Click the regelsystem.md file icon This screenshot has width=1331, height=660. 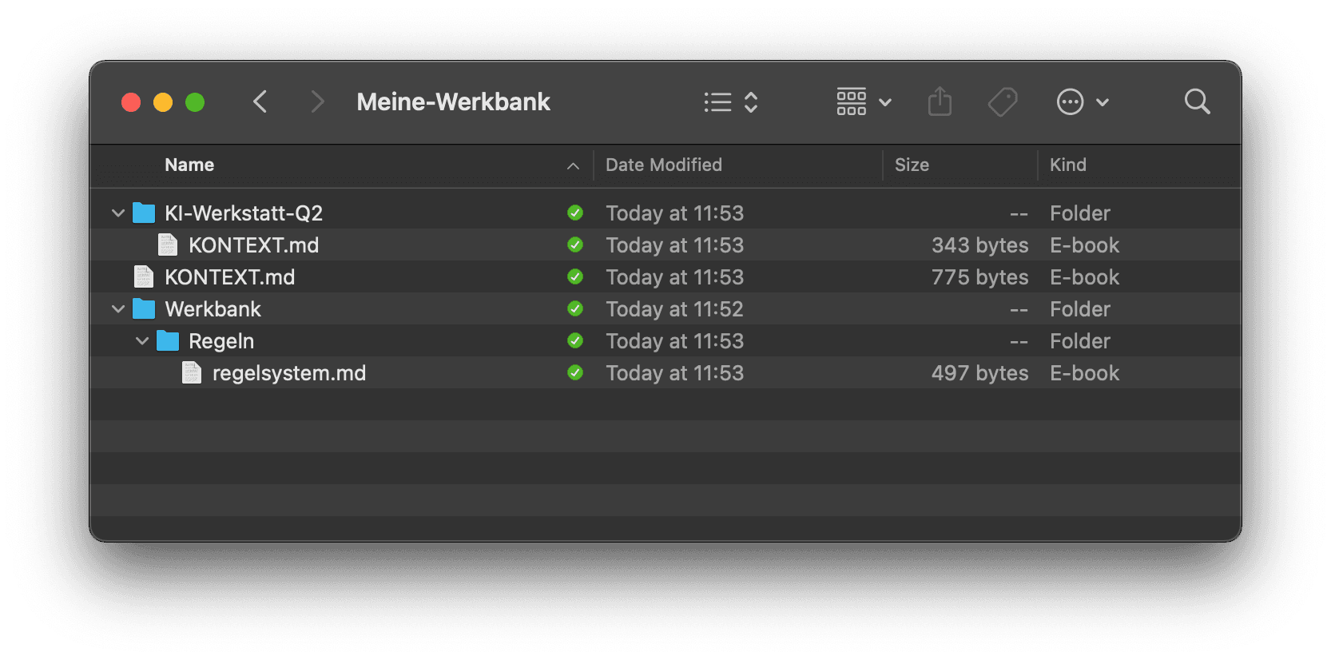[192, 372]
